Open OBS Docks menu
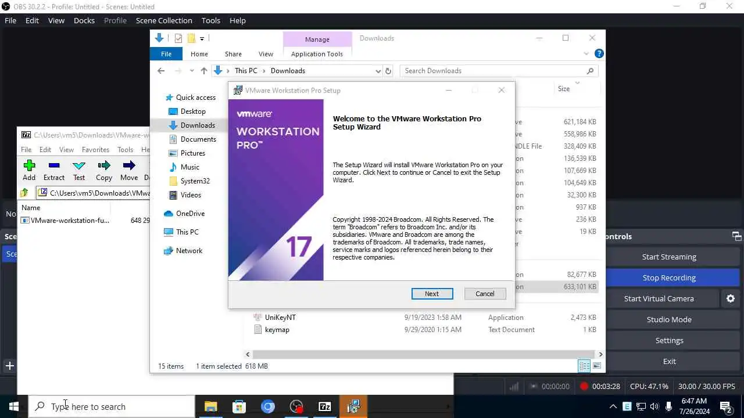Image resolution: width=744 pixels, height=418 pixels. click(84, 20)
